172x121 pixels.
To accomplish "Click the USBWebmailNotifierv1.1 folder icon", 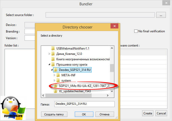I will [53, 48].
